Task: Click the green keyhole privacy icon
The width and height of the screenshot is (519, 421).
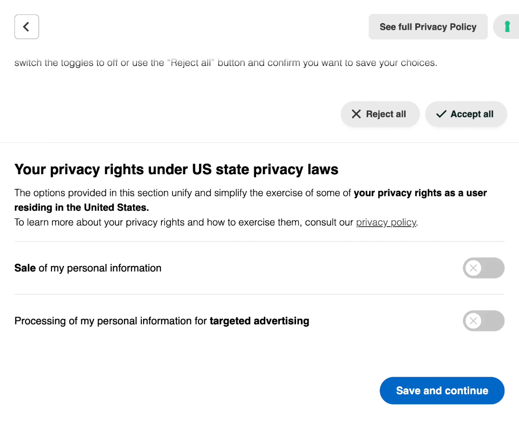Action: [507, 27]
